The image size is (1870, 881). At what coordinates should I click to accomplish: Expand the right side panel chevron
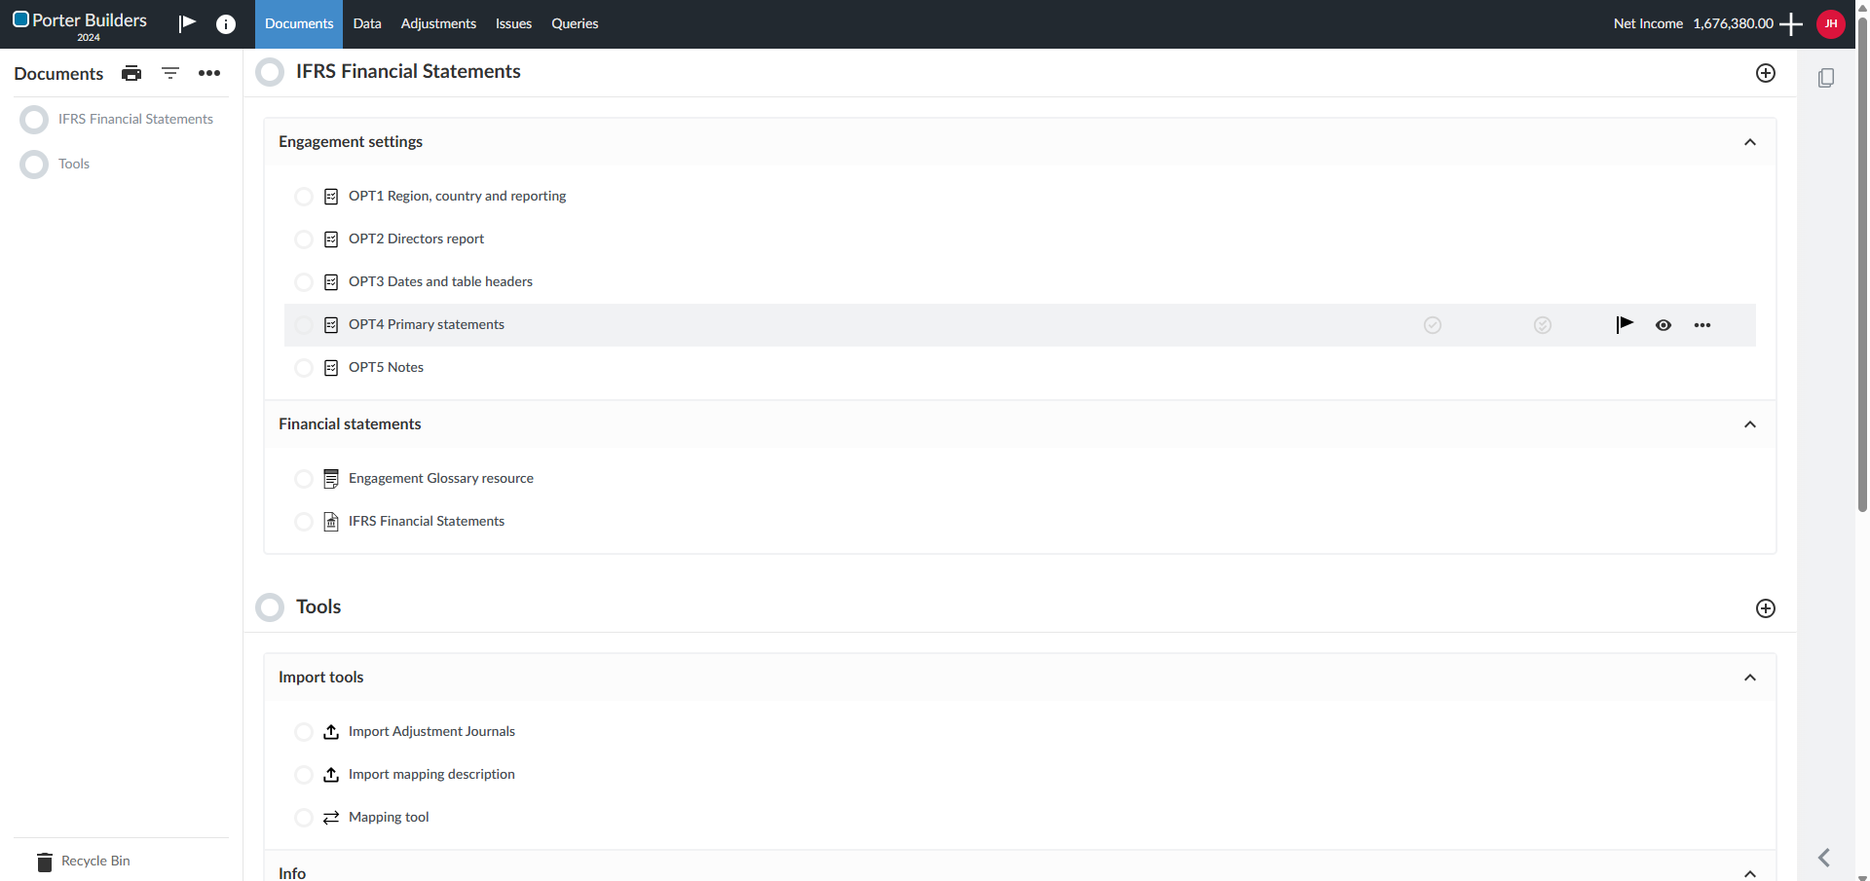point(1824,858)
